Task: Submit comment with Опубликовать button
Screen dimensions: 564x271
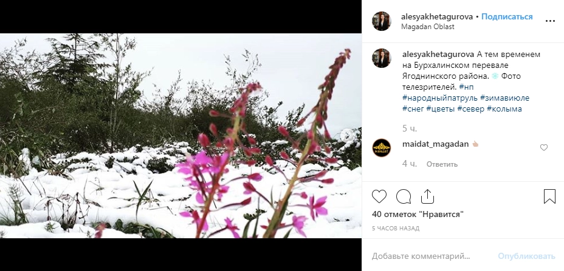Action: (526, 256)
